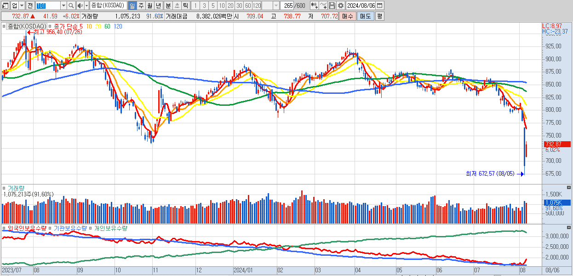The height and width of the screenshot is (276, 573).
Task: Click the square before 종가 단순 legend
Action: pos(50,26)
